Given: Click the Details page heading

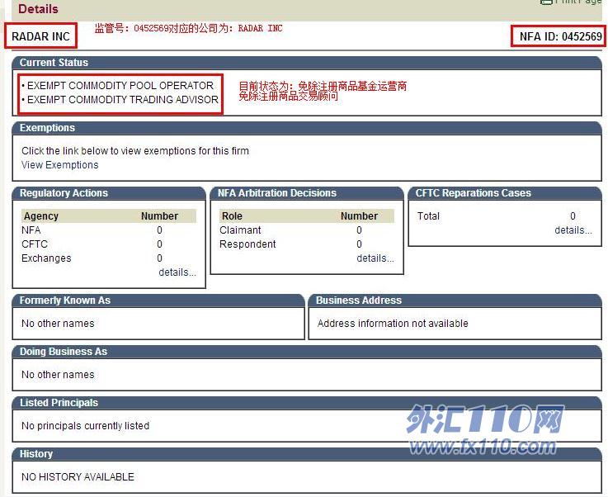Looking at the screenshot, I should pyautogui.click(x=38, y=9).
